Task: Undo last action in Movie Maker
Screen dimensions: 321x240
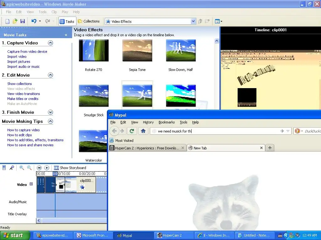Action: tap(34, 21)
